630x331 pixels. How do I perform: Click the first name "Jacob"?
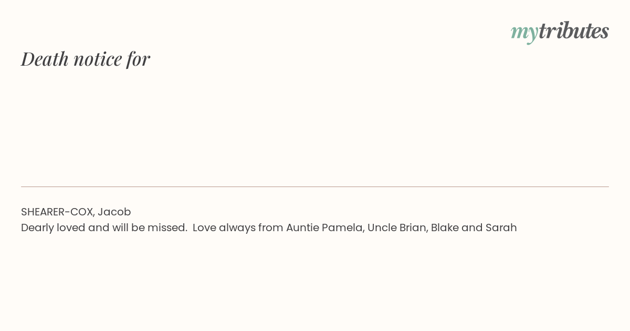(x=114, y=212)
